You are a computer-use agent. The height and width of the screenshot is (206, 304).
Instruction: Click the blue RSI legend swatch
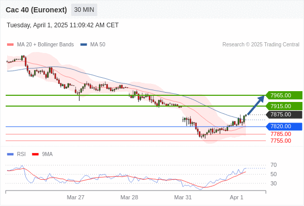tap(10, 154)
